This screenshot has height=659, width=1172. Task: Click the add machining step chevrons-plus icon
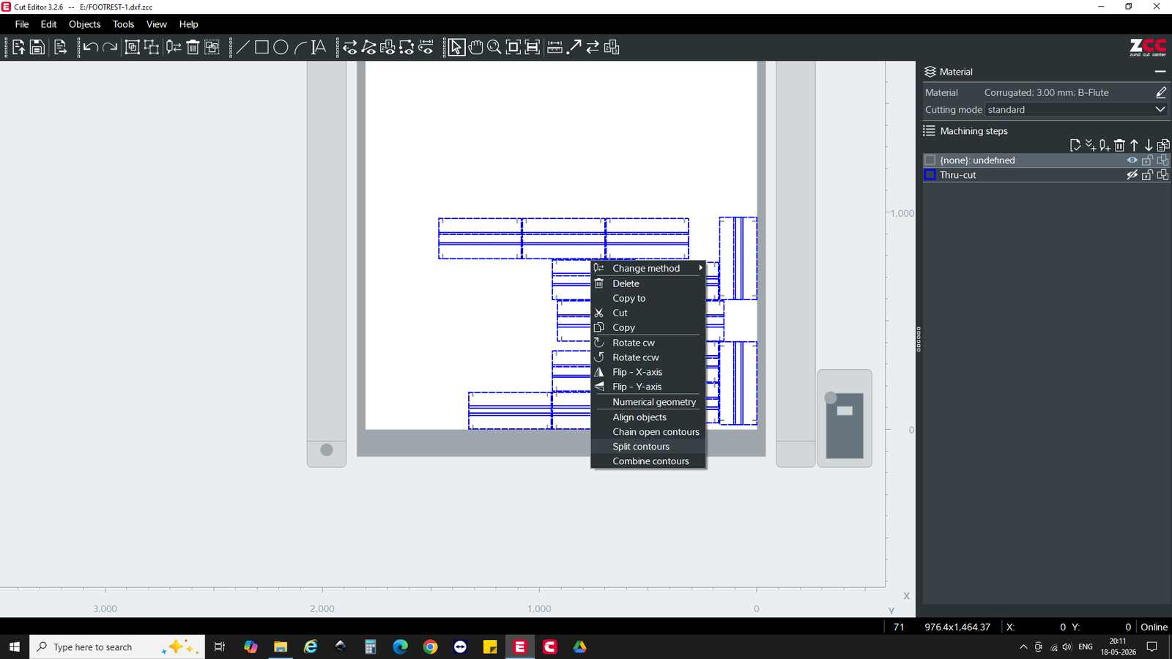[1090, 145]
